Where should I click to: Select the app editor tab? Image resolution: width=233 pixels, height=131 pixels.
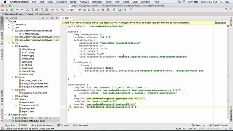click(67, 18)
